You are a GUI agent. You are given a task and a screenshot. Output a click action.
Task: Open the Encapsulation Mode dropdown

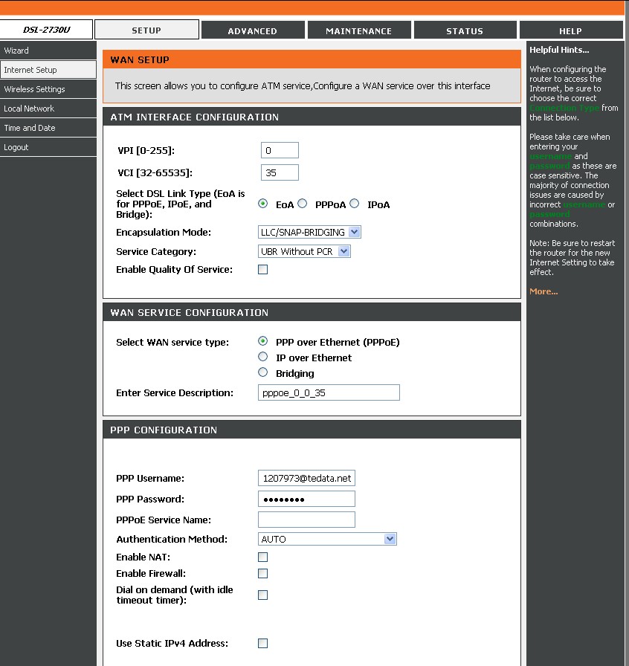[x=309, y=232]
